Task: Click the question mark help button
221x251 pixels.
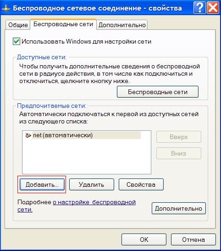Action: 199,7
